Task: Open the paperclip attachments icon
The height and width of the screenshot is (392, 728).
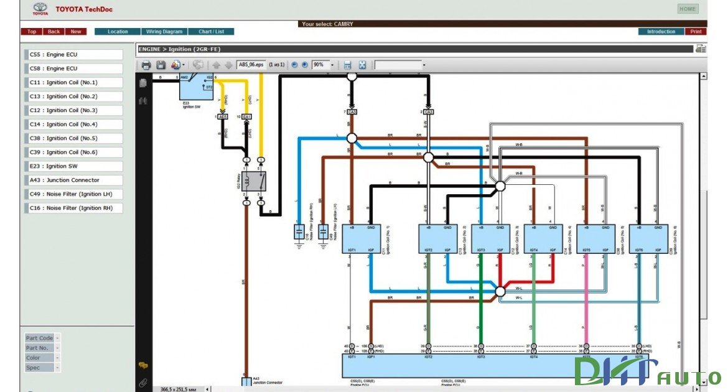Action: pos(143,383)
